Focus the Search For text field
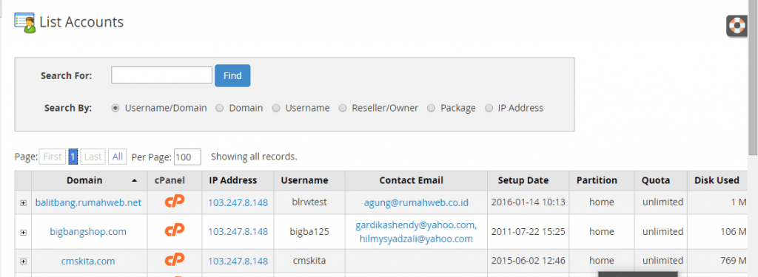This screenshot has height=277, width=758. click(x=161, y=75)
